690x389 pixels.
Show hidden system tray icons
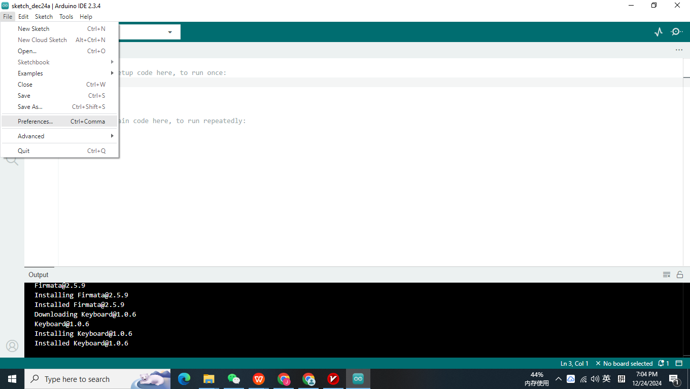(559, 379)
